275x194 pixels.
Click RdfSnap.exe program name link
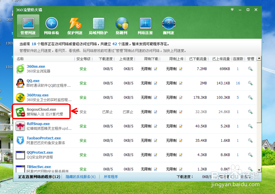(x=38, y=124)
